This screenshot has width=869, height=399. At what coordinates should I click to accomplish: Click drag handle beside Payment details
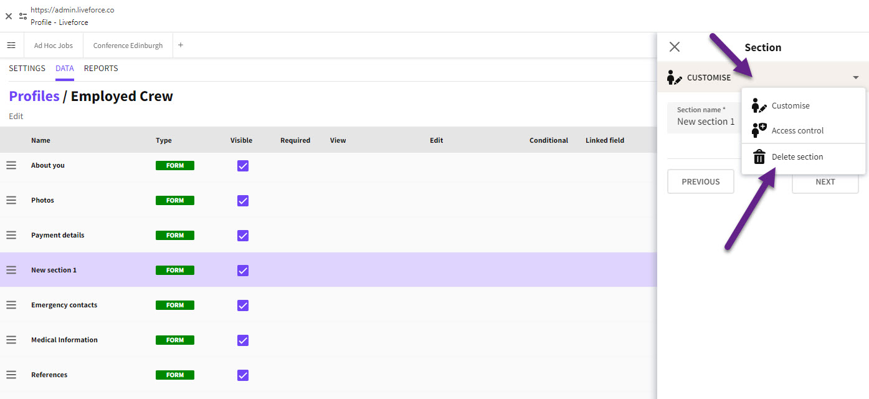pyautogui.click(x=11, y=235)
